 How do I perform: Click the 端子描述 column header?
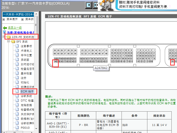tap(109, 115)
